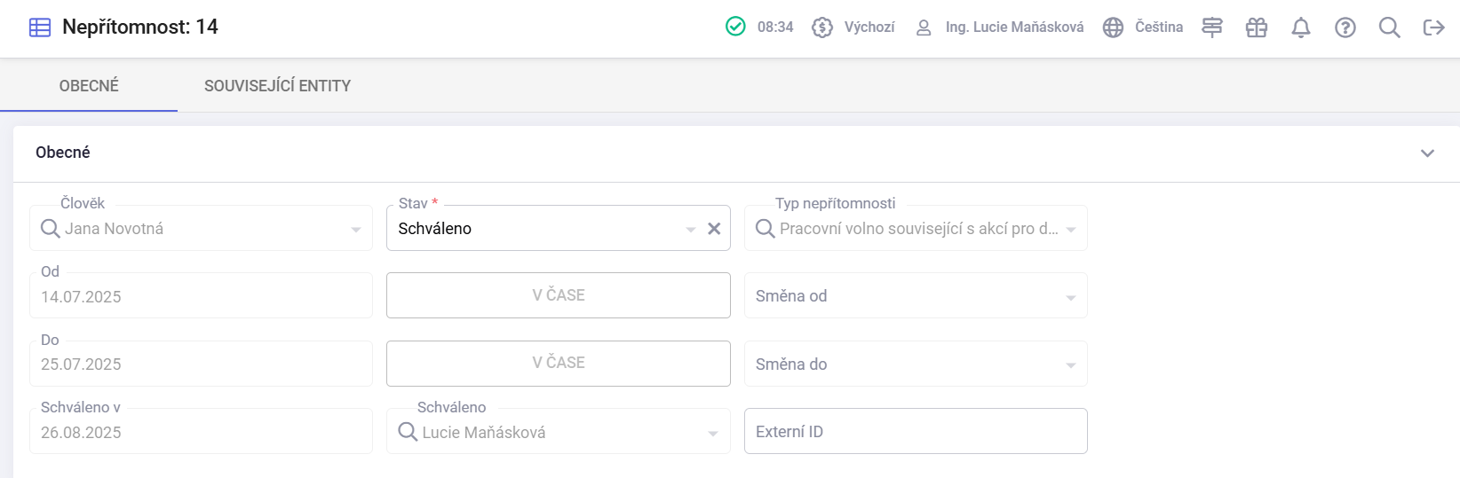Click the green checkmark attendance status icon

(x=735, y=27)
